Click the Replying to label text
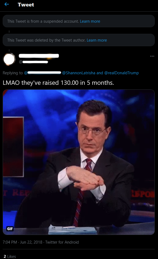Image resolution: width=158 pixels, height=259 pixels. (x=13, y=73)
